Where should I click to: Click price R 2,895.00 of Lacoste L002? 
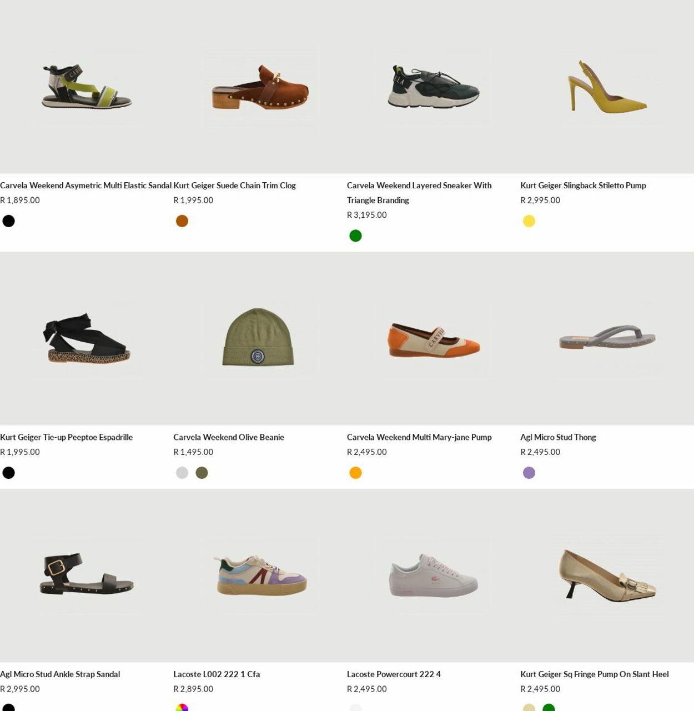pos(193,689)
